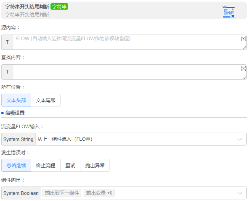Collapse the 高级设置 section
The height and width of the screenshot is (201, 248).
point(15,113)
